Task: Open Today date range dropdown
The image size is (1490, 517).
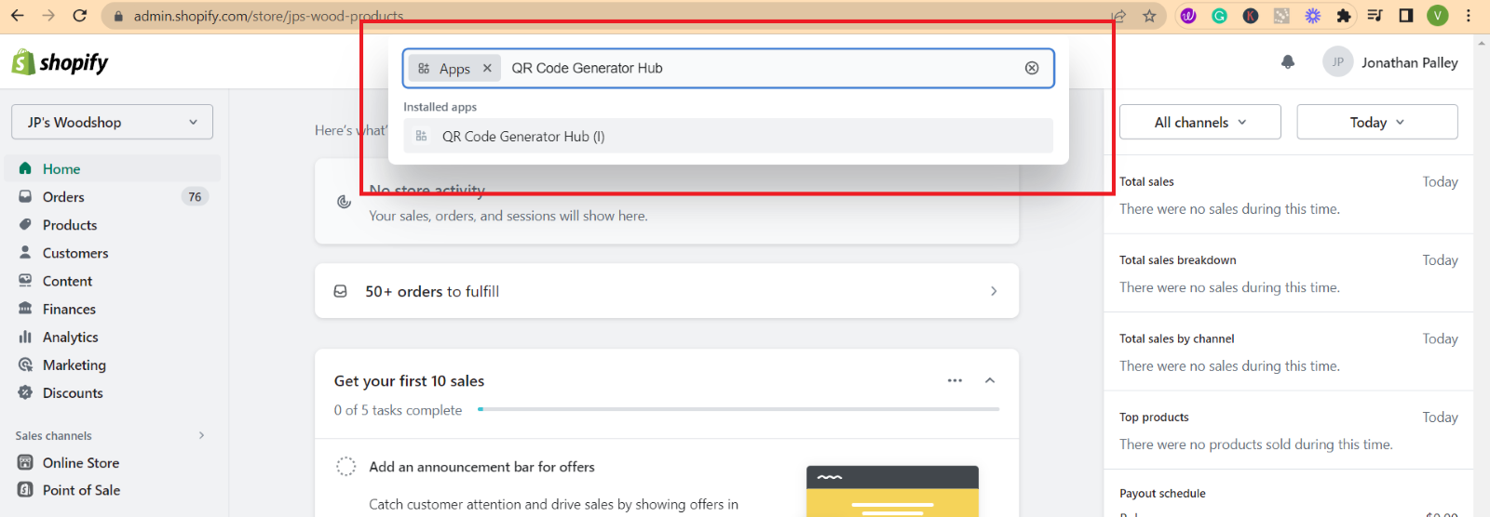Action: pos(1377,122)
